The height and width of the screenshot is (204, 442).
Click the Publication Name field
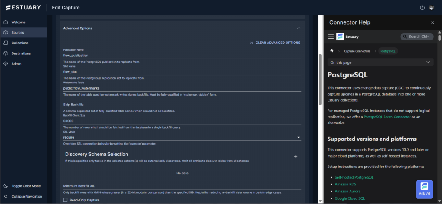point(182,56)
